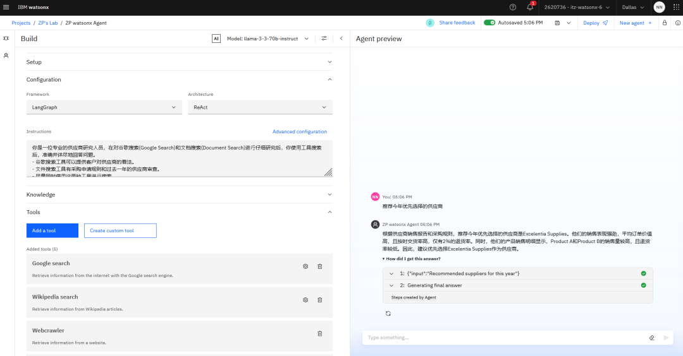This screenshot has width=683, height=356.
Task: Open Wikipedia search tool settings gear
Action: tap(305, 300)
